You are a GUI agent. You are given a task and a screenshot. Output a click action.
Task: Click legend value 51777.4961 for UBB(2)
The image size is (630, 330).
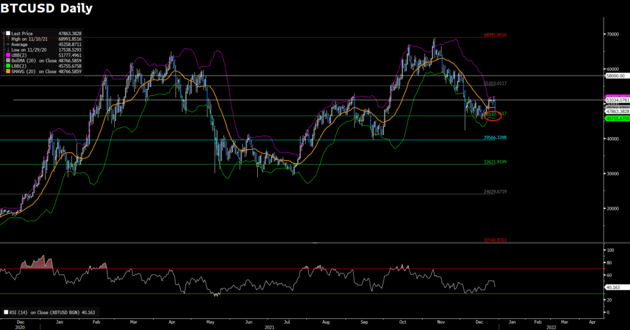[70, 55]
